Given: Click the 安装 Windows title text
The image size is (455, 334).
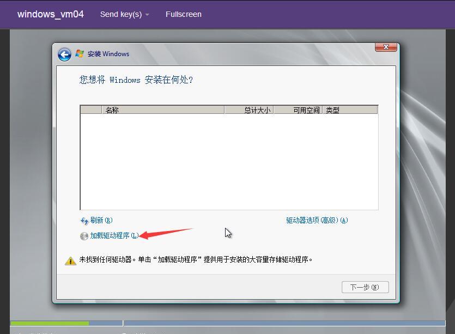Looking at the screenshot, I should (x=108, y=54).
